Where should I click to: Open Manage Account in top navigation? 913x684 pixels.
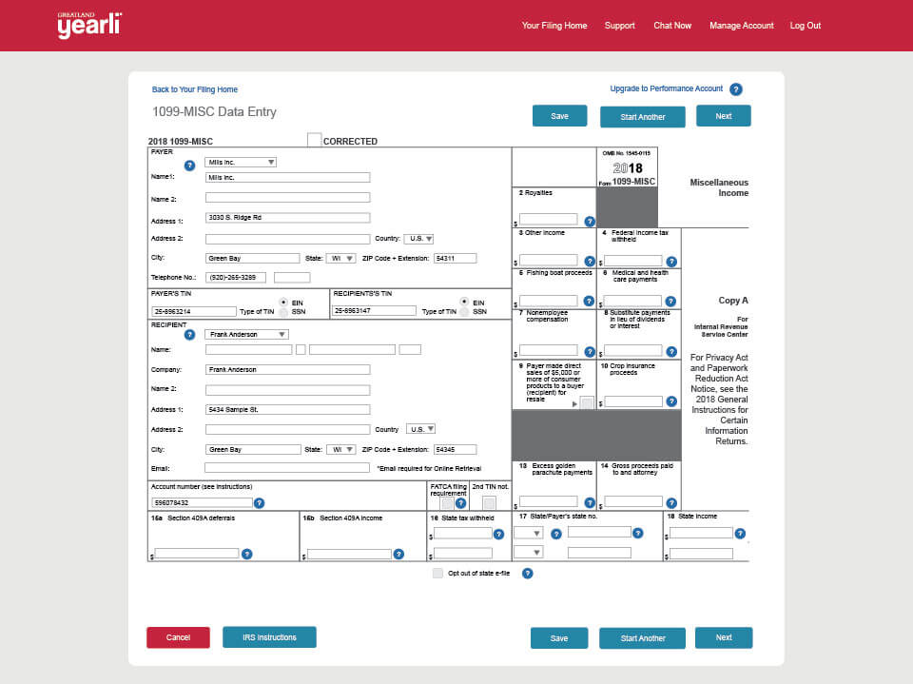click(x=741, y=26)
